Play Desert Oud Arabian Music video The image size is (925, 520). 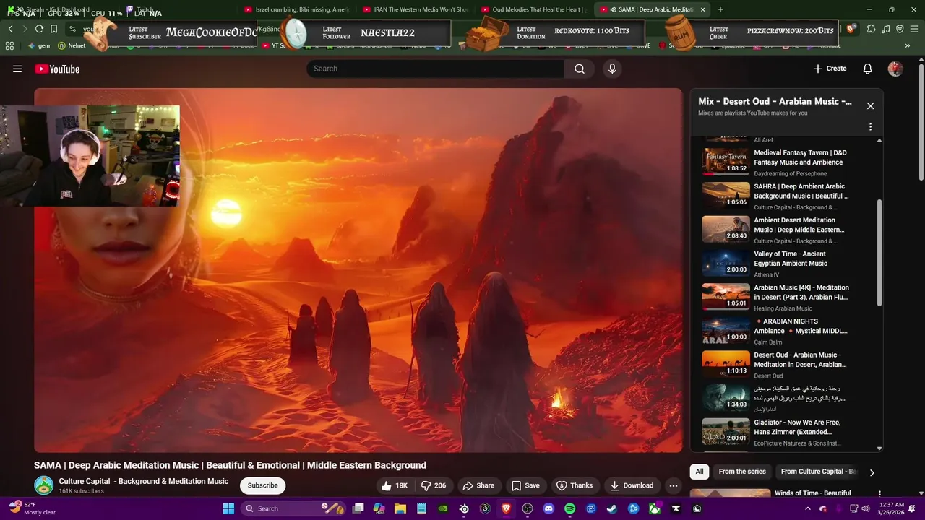pyautogui.click(x=775, y=365)
